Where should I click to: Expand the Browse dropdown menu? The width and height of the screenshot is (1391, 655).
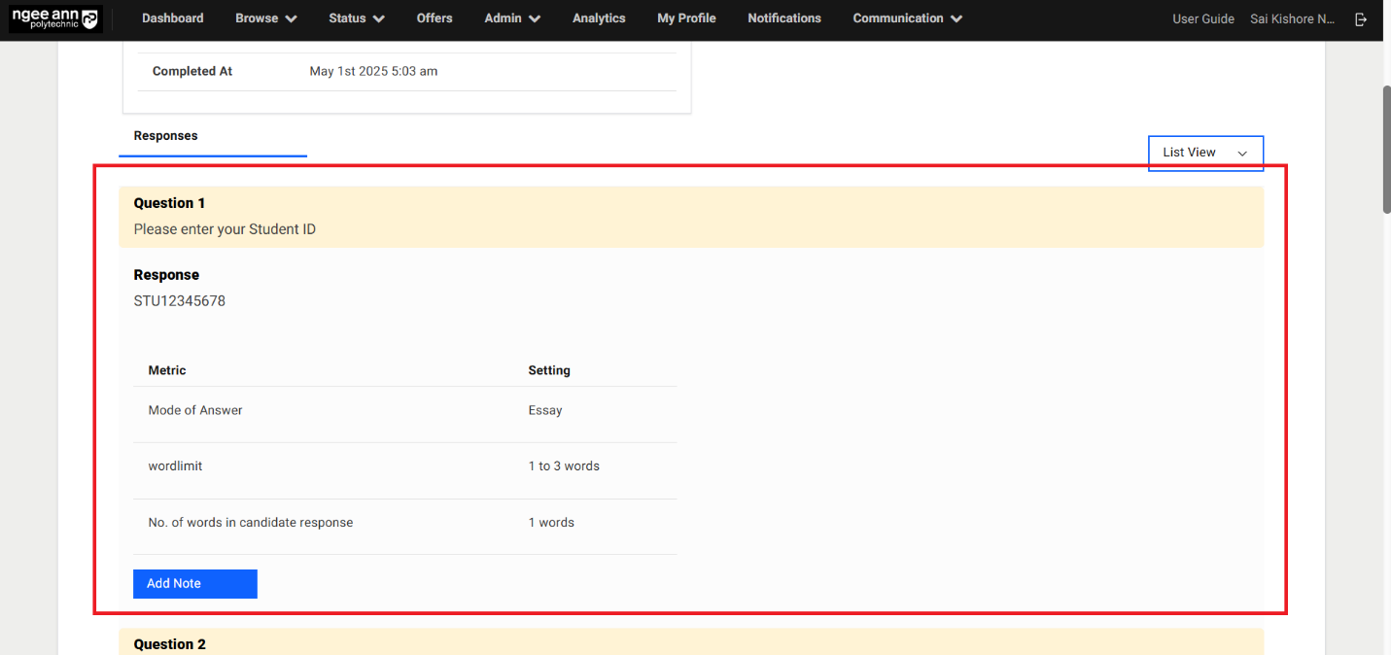[x=265, y=18]
